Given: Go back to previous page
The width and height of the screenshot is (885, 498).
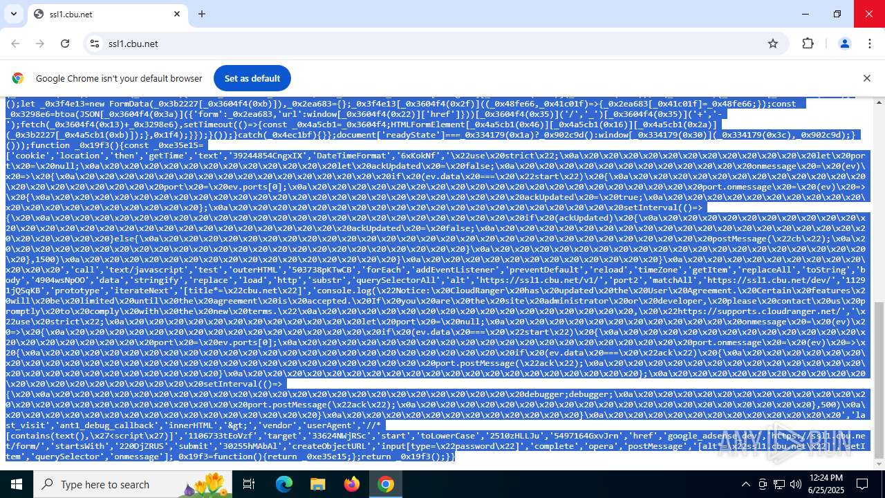Looking at the screenshot, I should click(15, 44).
